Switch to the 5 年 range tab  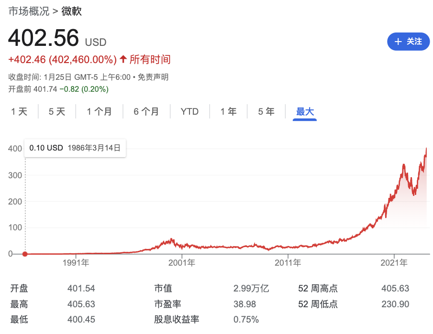tap(266, 111)
